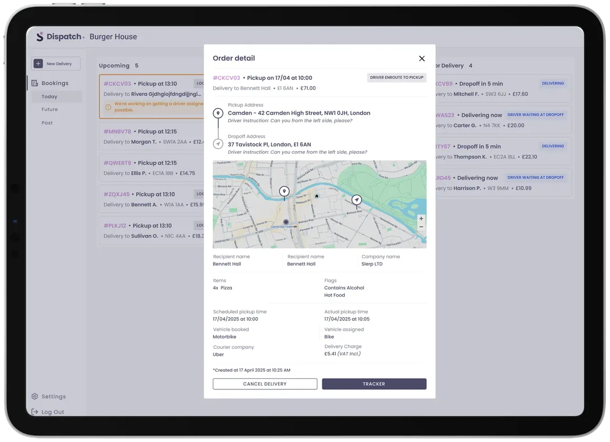
Task: Open the Harrison P. delivery card
Action: pyautogui.click(x=503, y=183)
